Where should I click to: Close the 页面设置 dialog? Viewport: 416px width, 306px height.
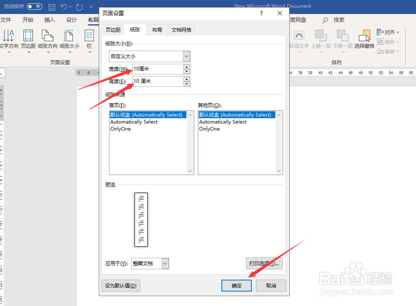(x=280, y=13)
